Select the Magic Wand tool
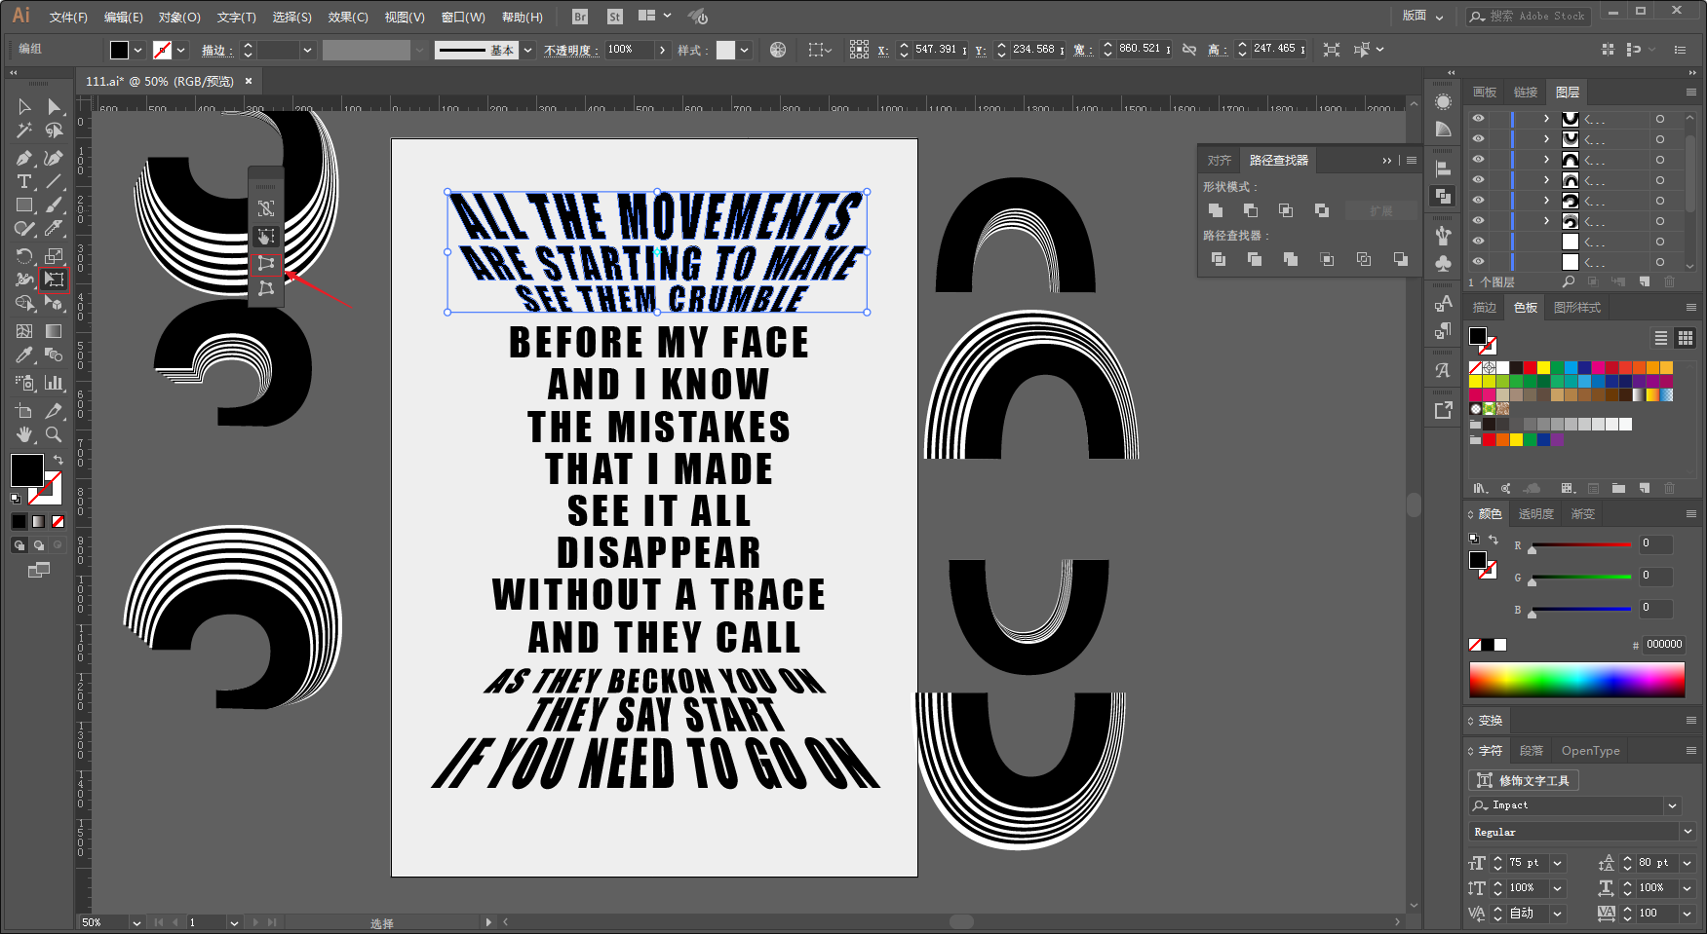The image size is (1707, 934). pyautogui.click(x=24, y=131)
